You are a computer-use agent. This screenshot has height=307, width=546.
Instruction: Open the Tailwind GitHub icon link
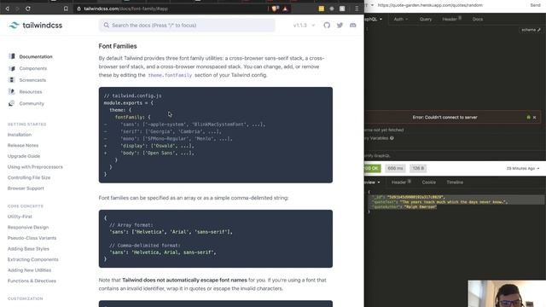coord(327,25)
